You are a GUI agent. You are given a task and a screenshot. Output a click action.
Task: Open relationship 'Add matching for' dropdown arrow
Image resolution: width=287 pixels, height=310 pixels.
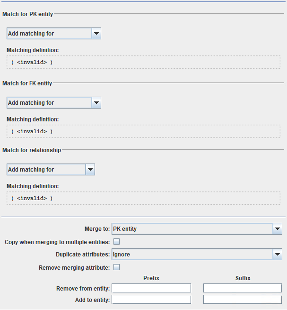click(90, 170)
